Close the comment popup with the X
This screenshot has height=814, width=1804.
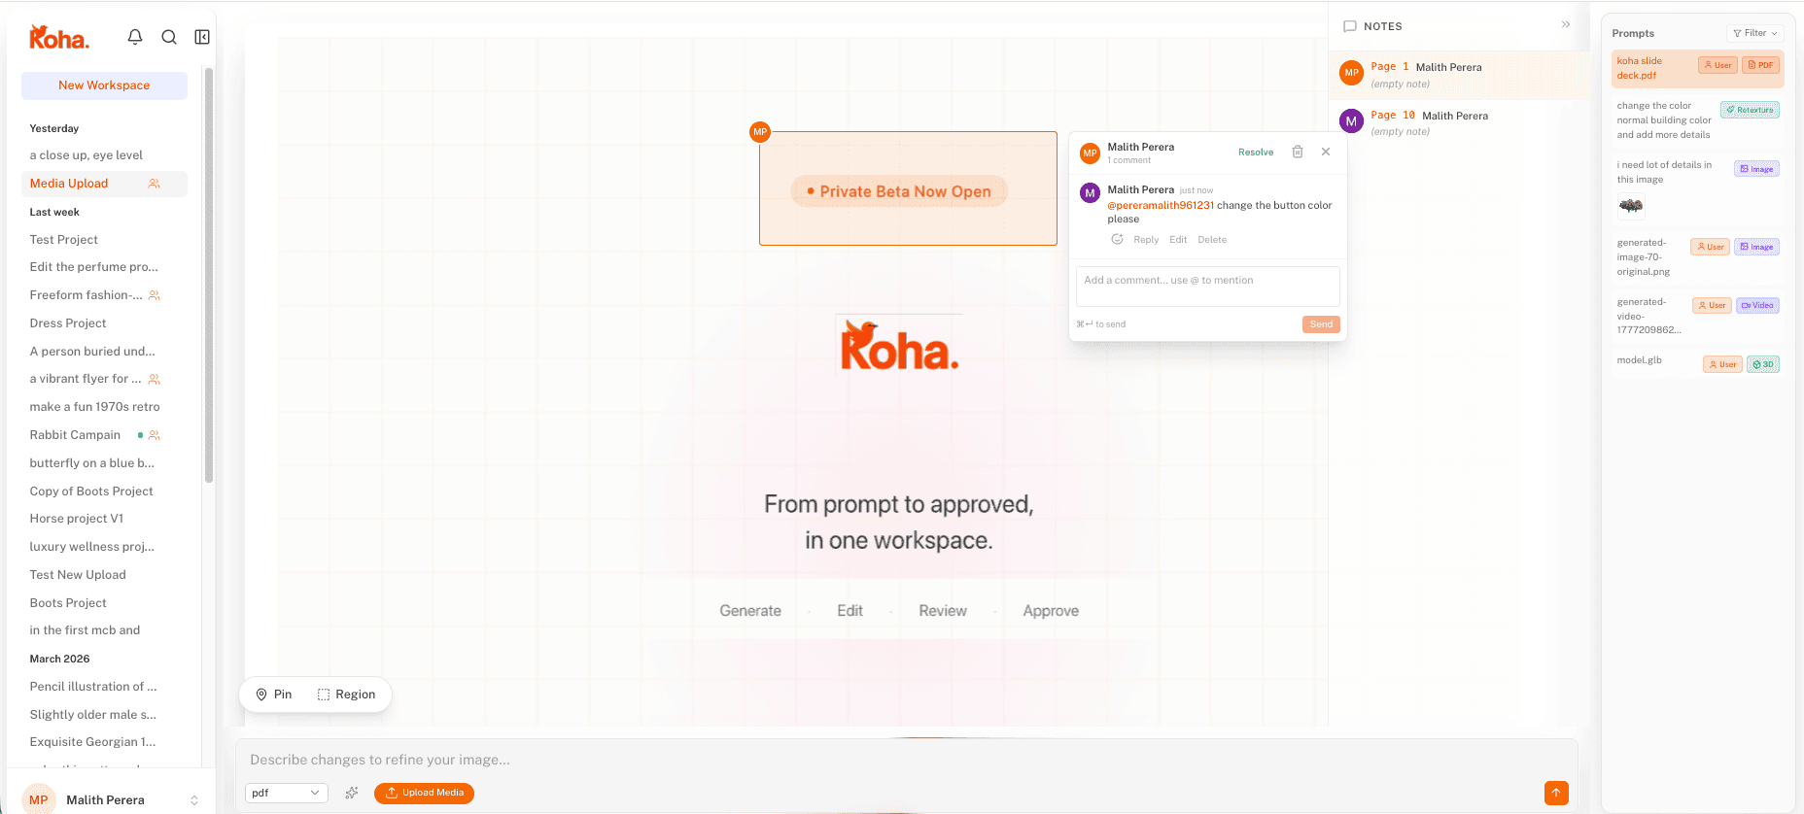pyautogui.click(x=1326, y=152)
